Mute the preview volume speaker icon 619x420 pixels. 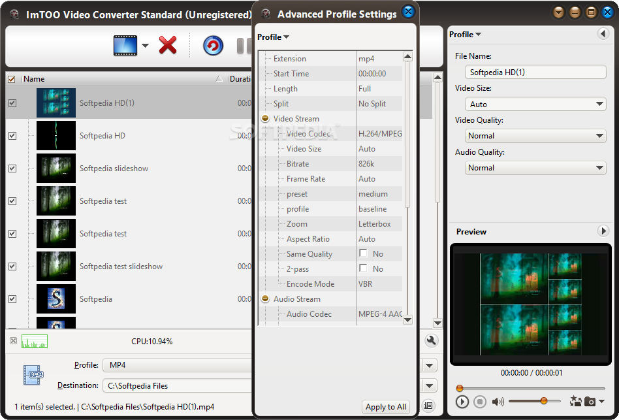pos(498,402)
